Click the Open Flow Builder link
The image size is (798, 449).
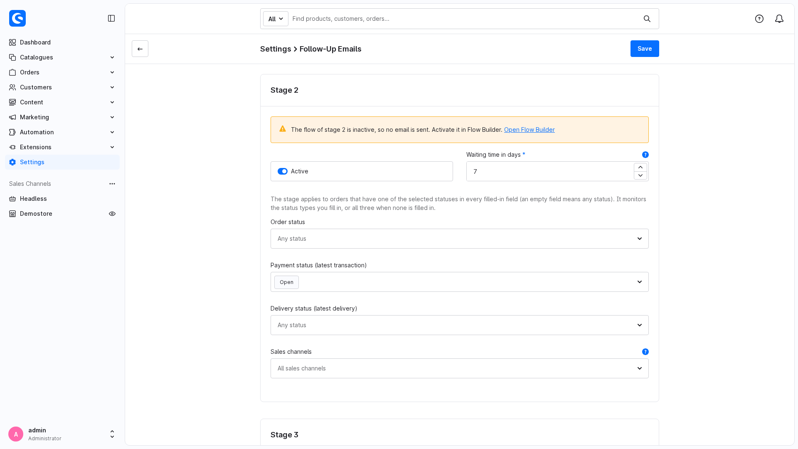point(529,130)
